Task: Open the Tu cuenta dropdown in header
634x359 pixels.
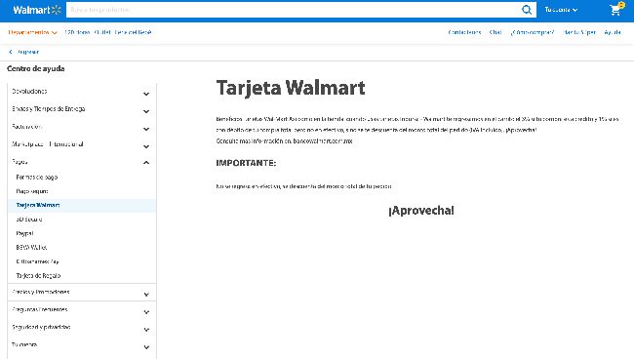Action: [561, 10]
